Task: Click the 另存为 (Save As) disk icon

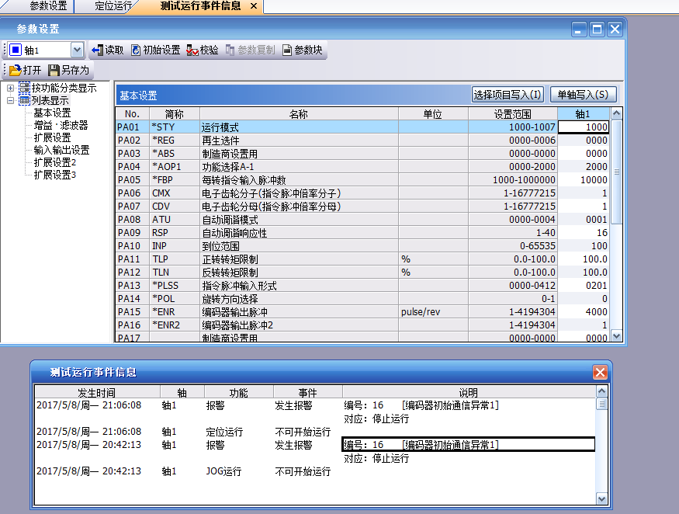Action: (x=54, y=70)
